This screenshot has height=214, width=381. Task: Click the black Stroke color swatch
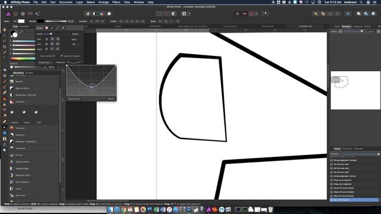40,21
